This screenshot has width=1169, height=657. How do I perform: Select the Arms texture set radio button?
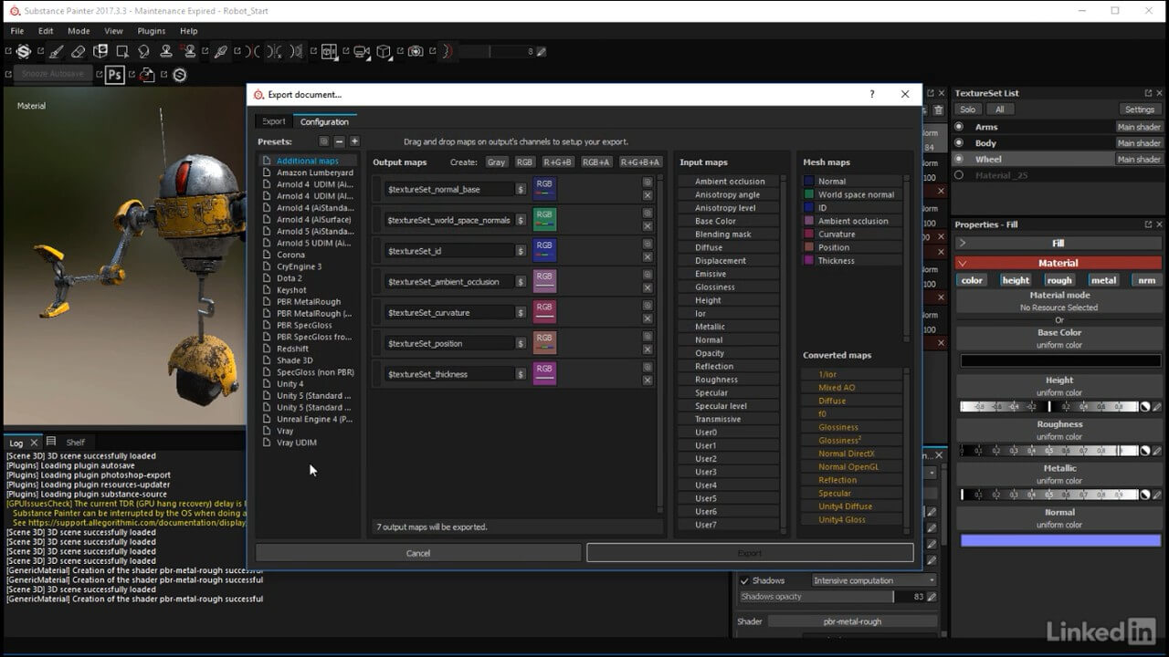(x=959, y=127)
